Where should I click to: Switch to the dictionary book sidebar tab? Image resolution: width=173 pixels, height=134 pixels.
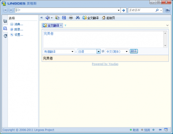(x=5, y=21)
